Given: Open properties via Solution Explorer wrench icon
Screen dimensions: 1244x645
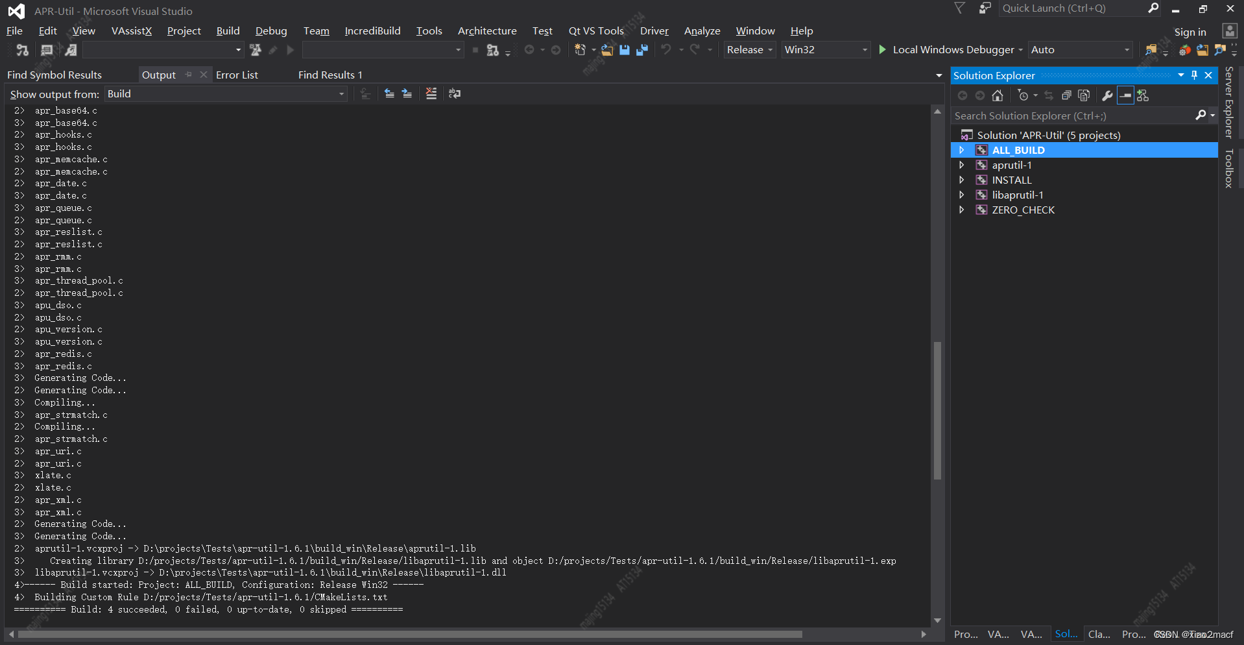Looking at the screenshot, I should [1107, 95].
